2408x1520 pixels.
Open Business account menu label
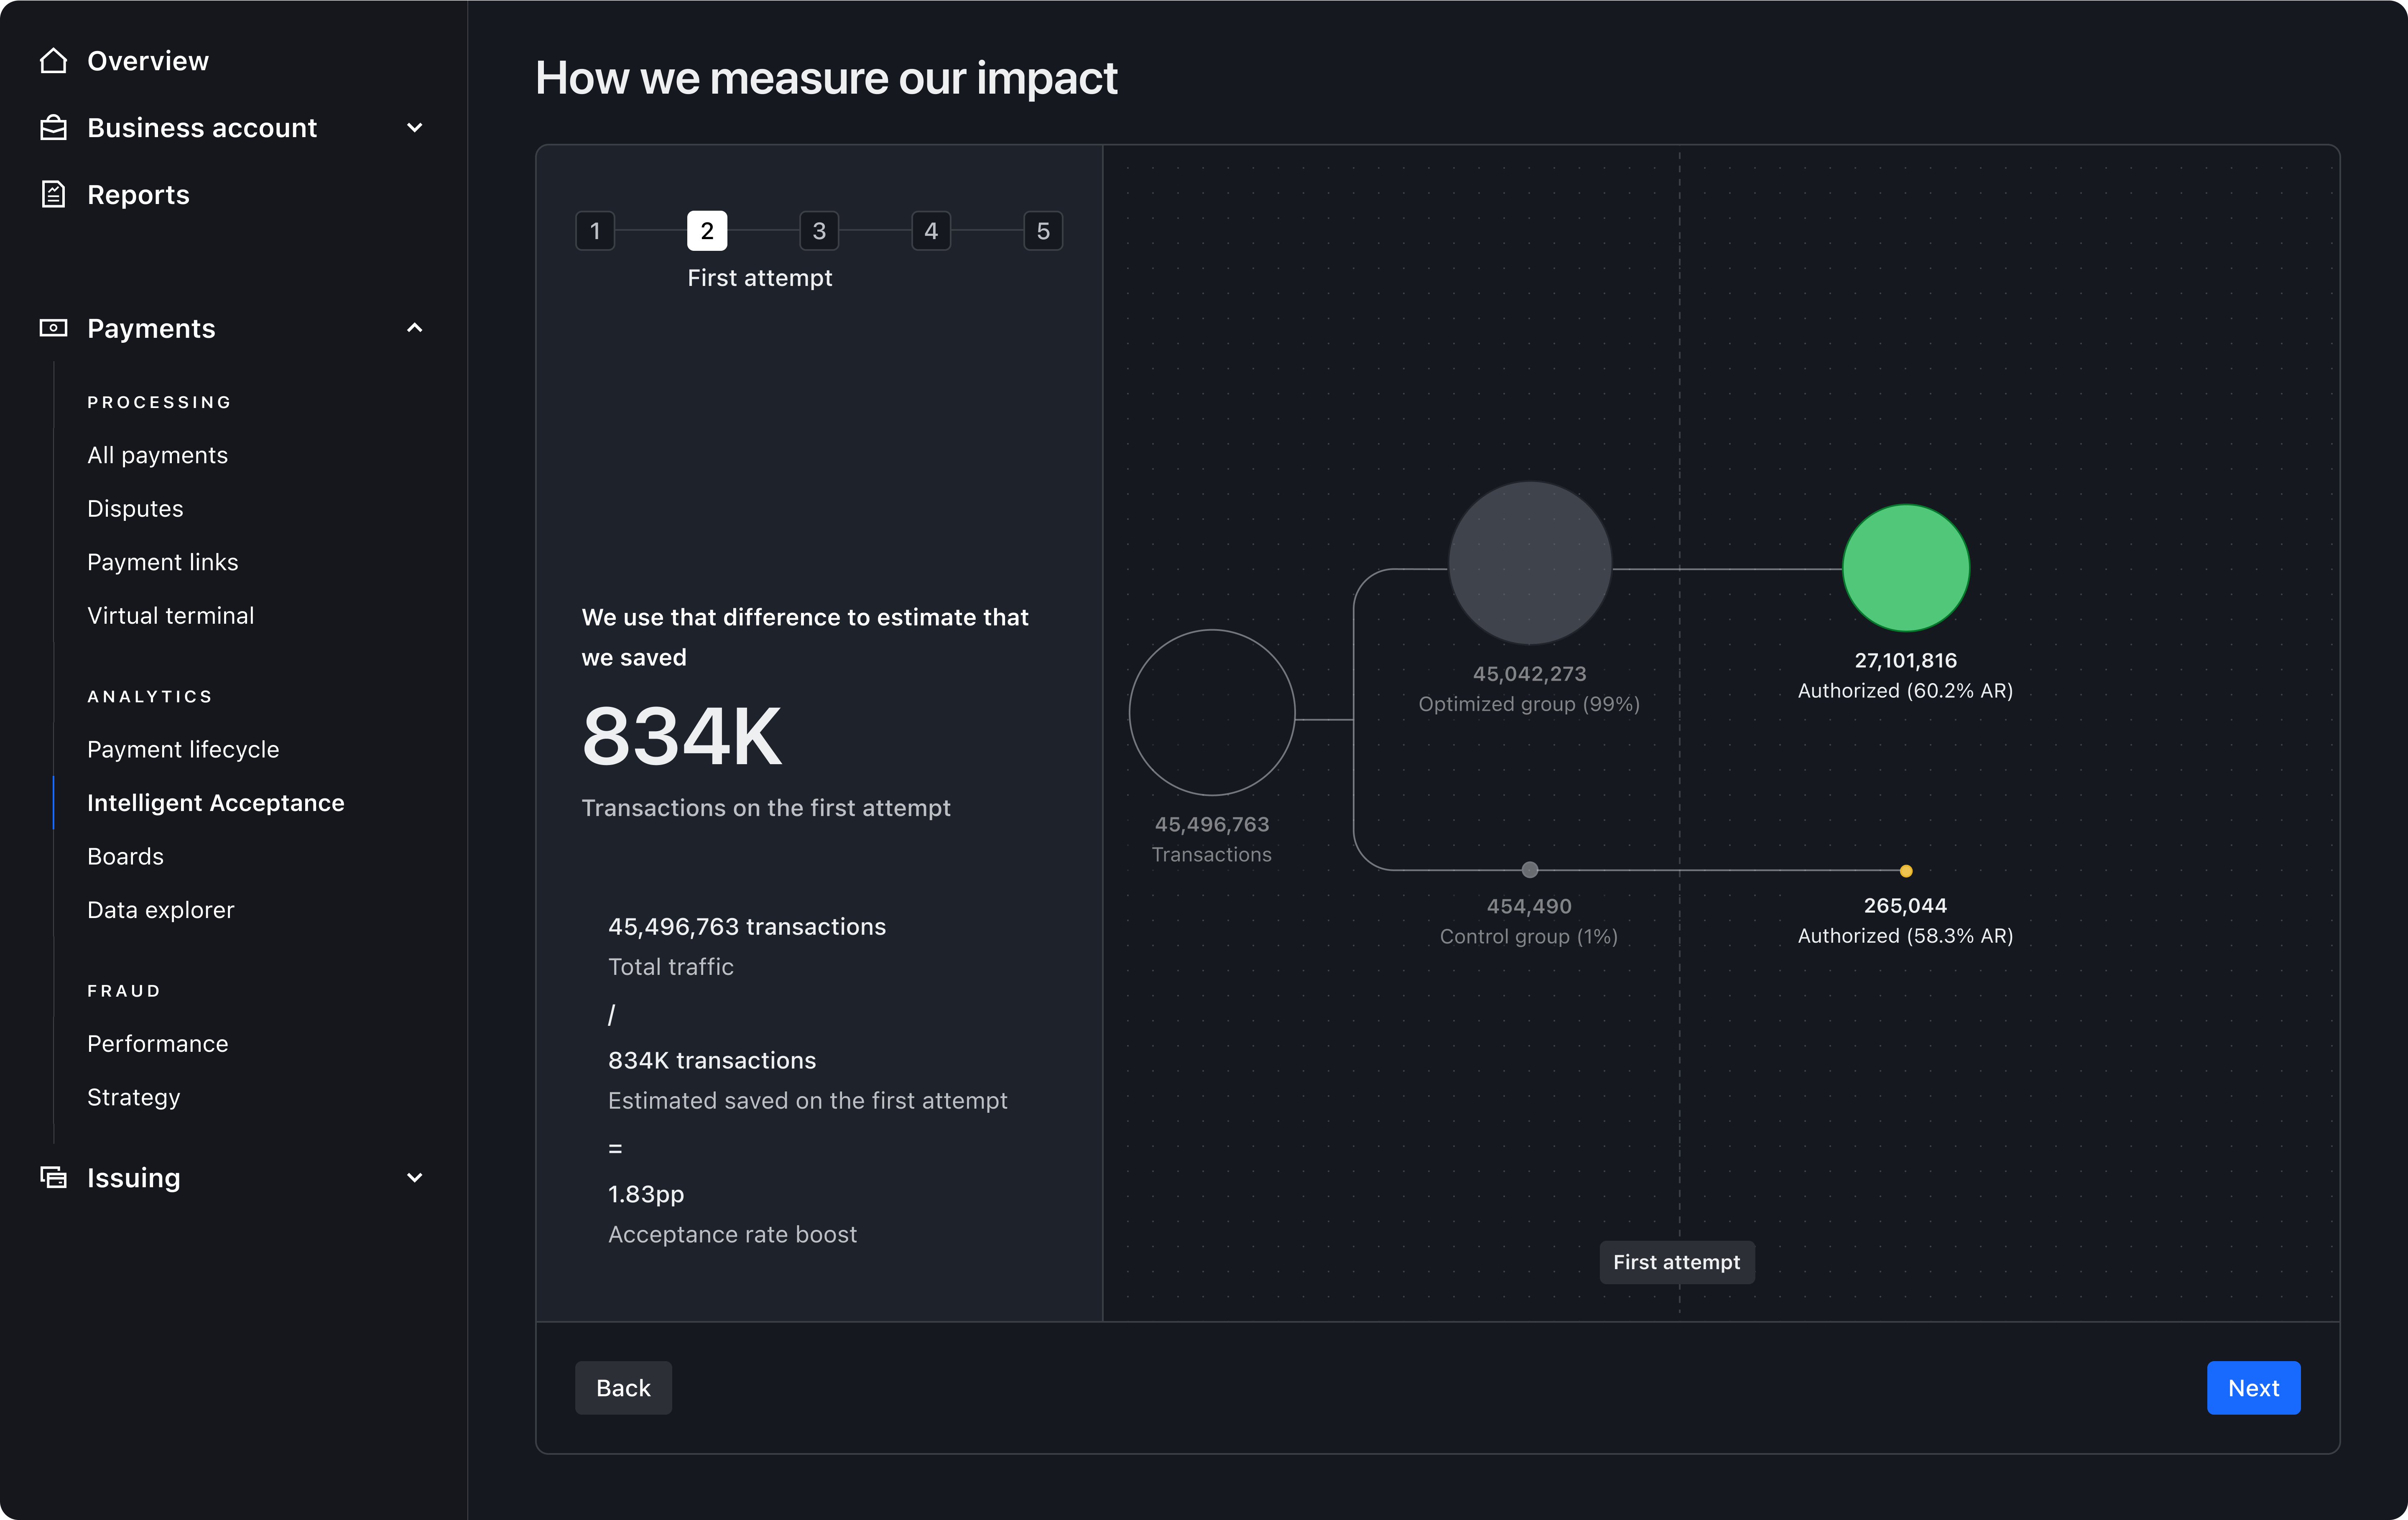pos(202,128)
